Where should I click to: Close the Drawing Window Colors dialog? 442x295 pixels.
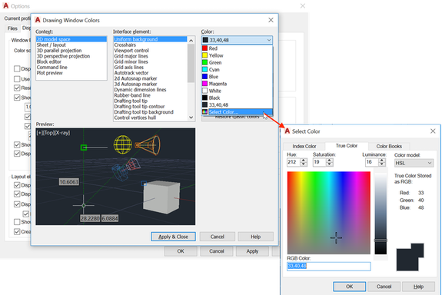(x=271, y=20)
